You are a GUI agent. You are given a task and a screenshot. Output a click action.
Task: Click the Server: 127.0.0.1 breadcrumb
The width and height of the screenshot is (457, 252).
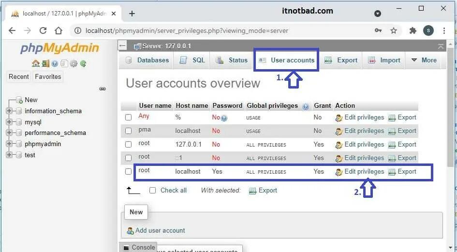(x=166, y=46)
